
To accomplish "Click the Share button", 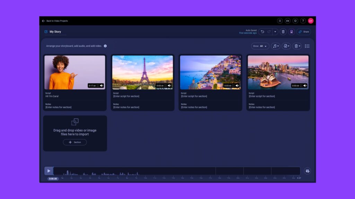I will 304,32.
